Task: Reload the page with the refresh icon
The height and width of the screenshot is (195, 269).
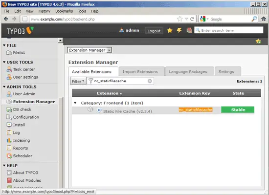Action: point(192,19)
